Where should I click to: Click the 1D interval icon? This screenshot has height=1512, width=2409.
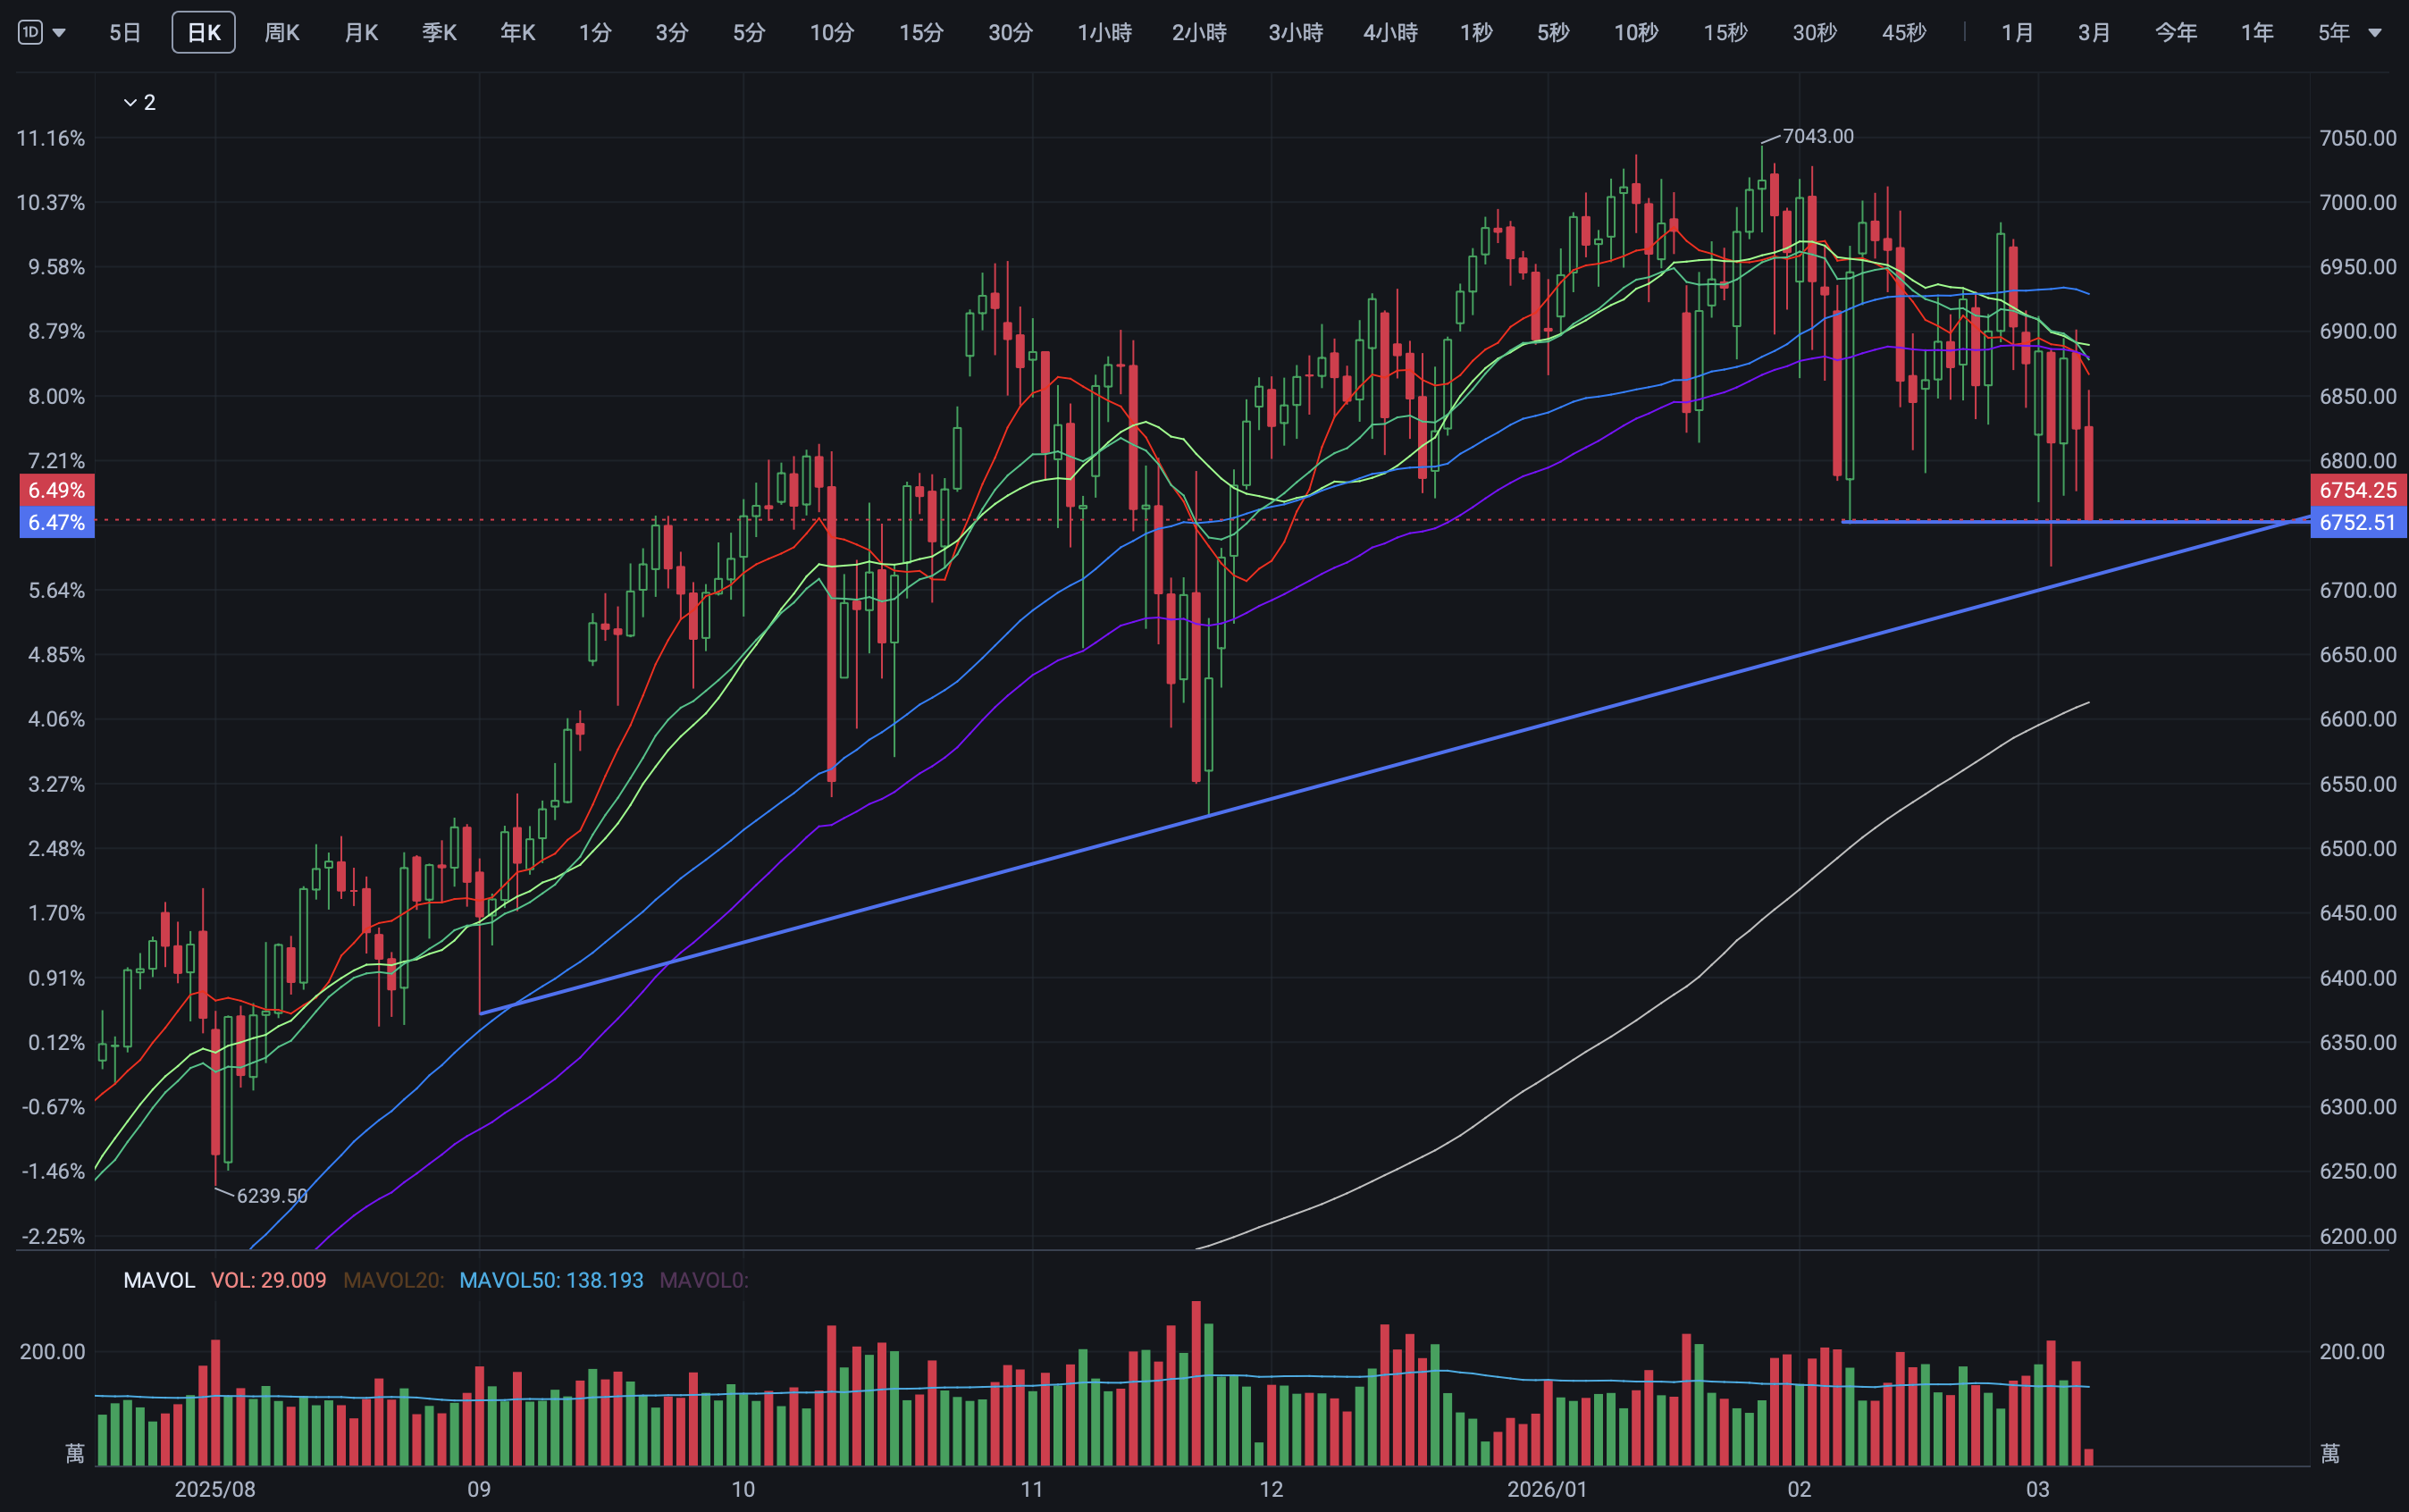[30, 33]
